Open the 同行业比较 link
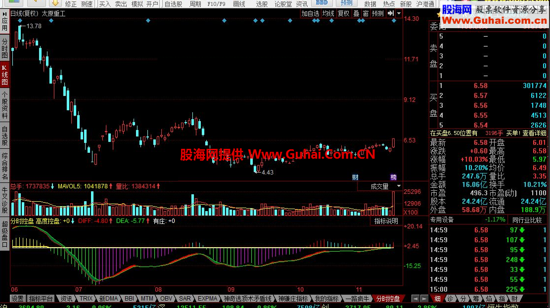Image resolution: width=550 pixels, height=308 pixels. pos(527,220)
